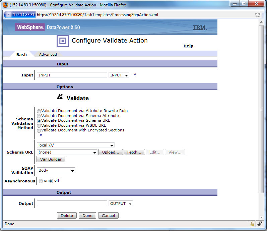This screenshot has width=267, height=231.
Task: Click the scrollbar down arrow
Action: (x=261, y=217)
